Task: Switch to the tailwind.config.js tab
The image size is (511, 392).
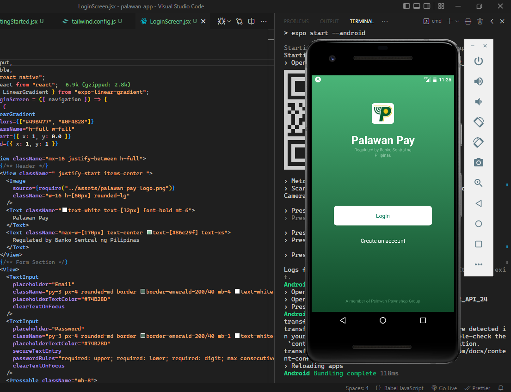Action: [93, 21]
